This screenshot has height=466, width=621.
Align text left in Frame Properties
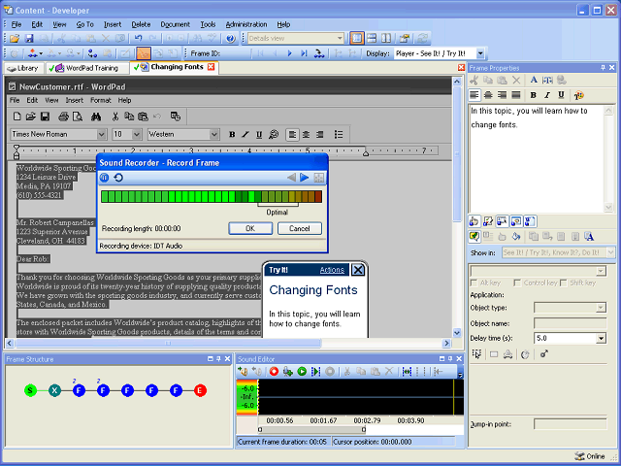(x=474, y=95)
